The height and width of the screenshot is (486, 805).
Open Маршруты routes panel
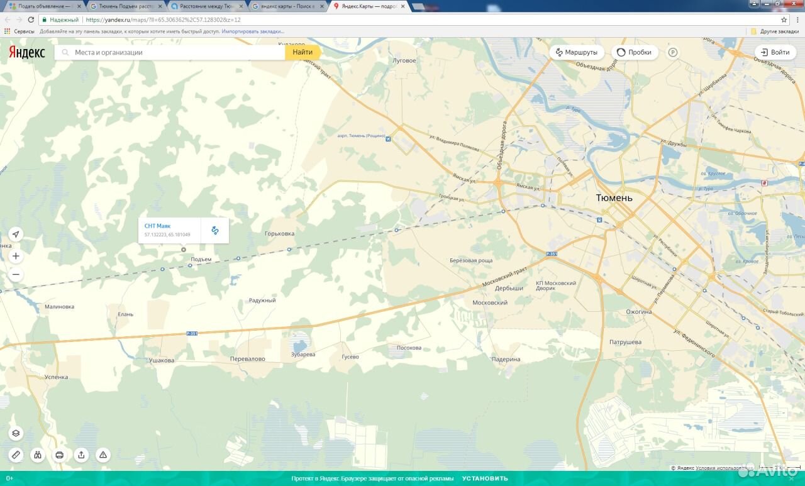click(x=577, y=52)
